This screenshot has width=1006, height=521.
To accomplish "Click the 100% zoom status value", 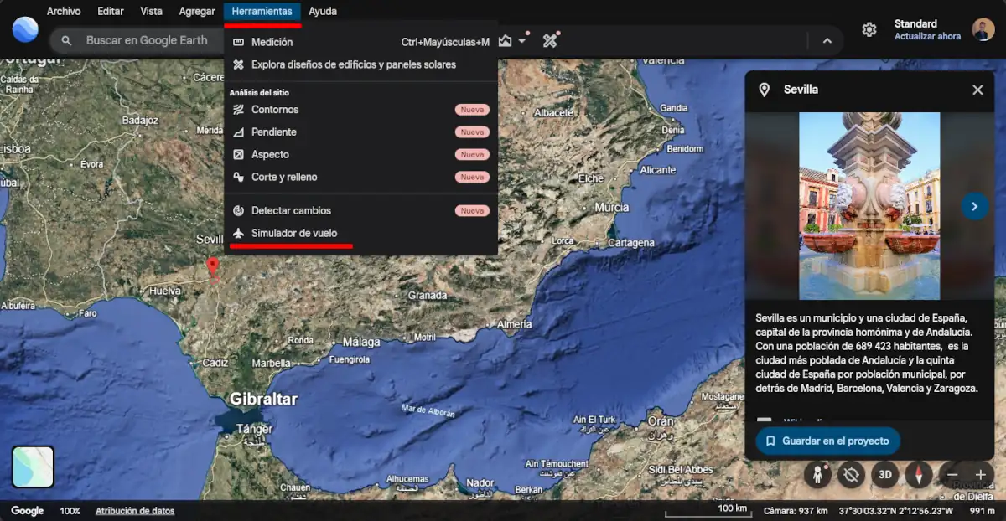I will point(70,511).
